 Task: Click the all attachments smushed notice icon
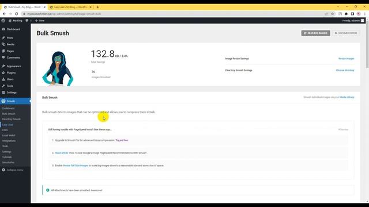(x=47, y=190)
